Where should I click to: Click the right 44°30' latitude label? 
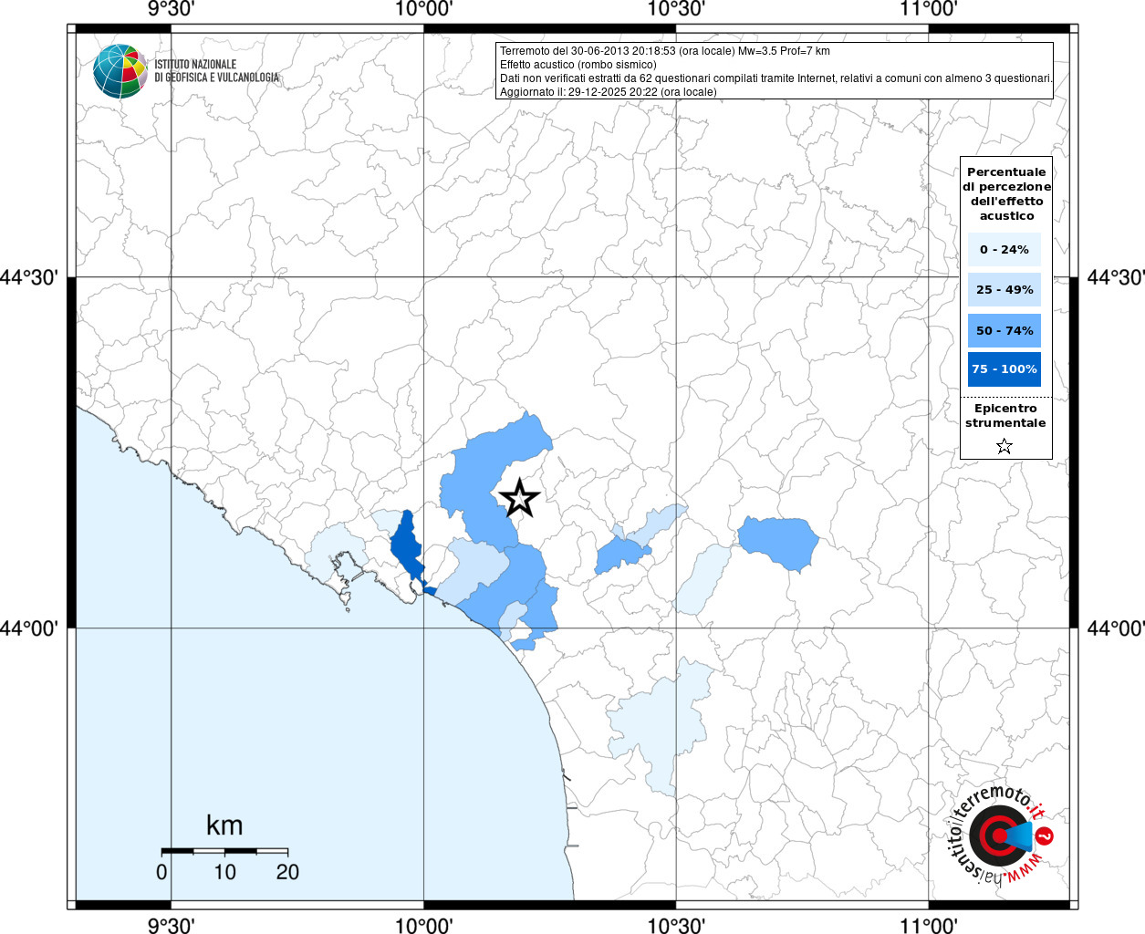(x=1116, y=277)
